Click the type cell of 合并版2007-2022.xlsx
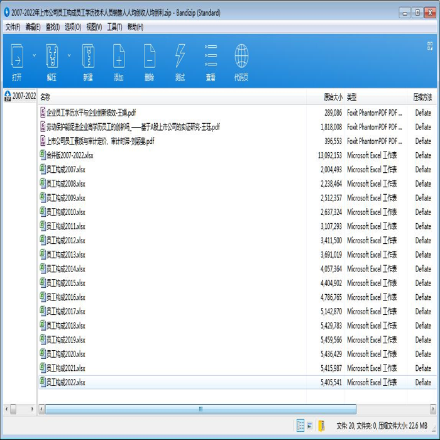This screenshot has width=440, height=440. pyautogui.click(x=372, y=155)
